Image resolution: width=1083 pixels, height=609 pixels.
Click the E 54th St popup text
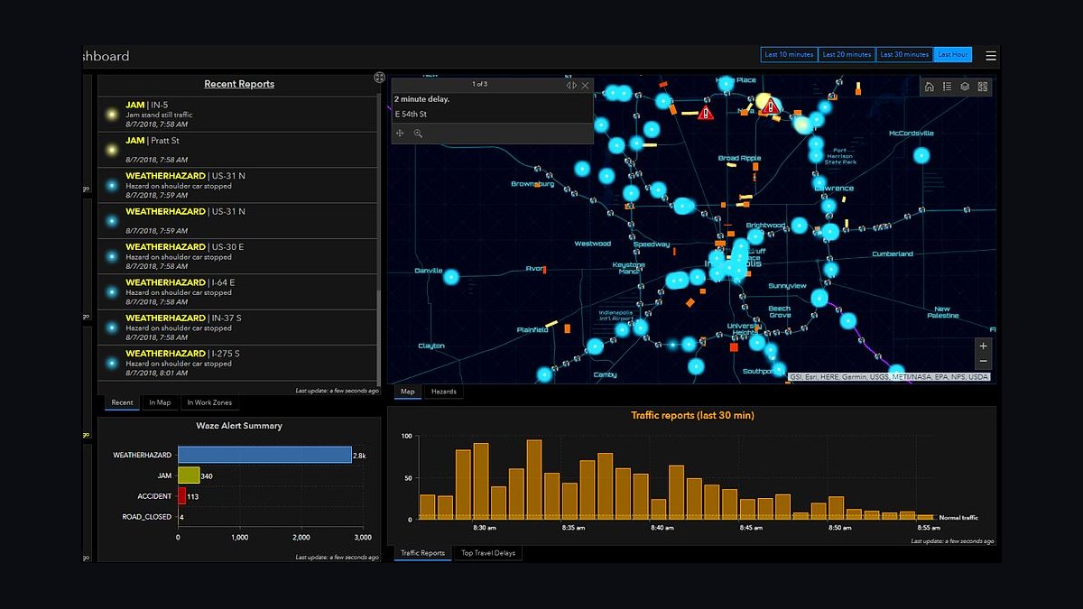[x=412, y=115]
